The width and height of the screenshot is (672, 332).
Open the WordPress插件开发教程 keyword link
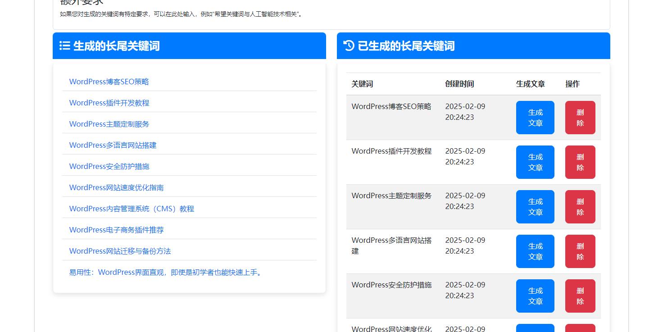109,103
